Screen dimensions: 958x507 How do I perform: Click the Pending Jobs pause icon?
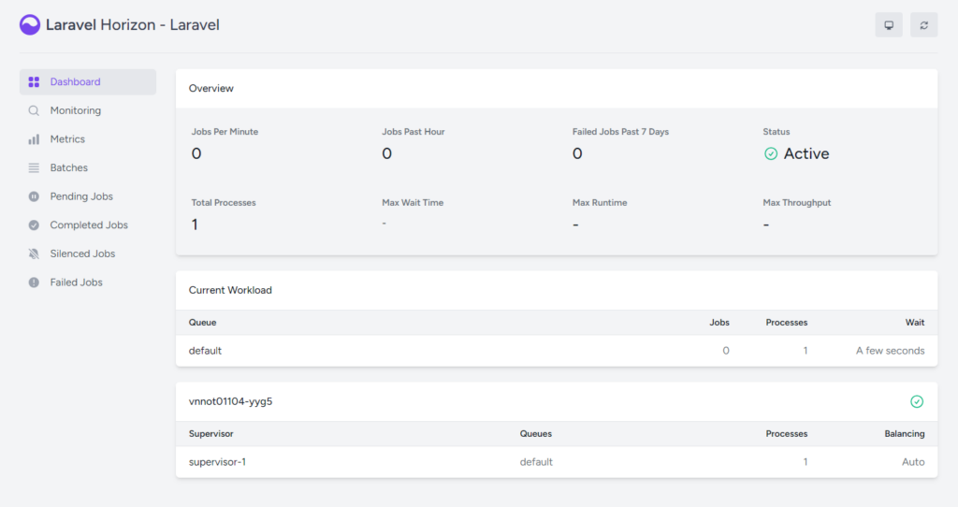click(x=34, y=196)
